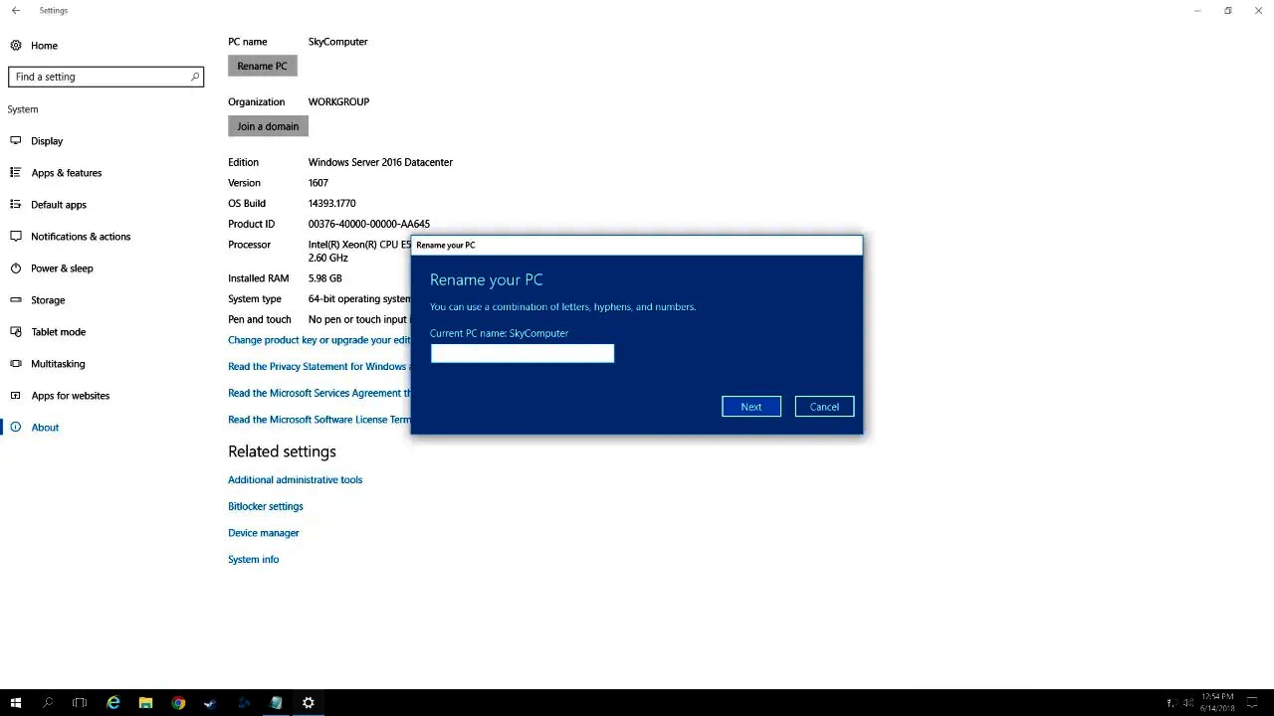1274x716 pixels.
Task: Click the Product ID 00376-40000-00000-AA645 value
Action: tap(369, 224)
